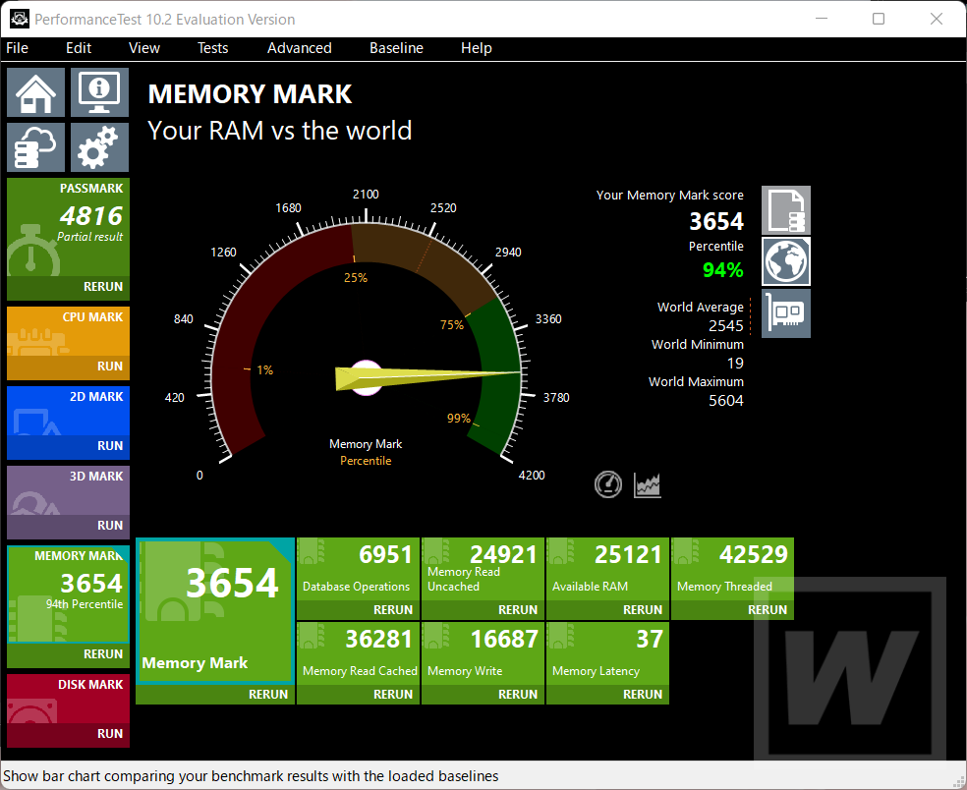Screen dimensions: 967x790
Task: Click the cloud baseline management icon
Action: (x=35, y=147)
